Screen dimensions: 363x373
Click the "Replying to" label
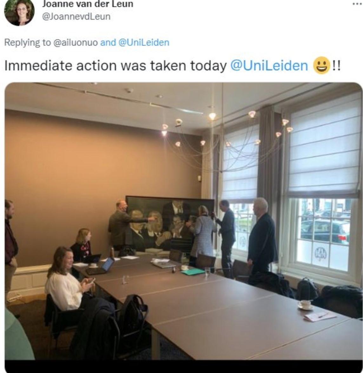(x=28, y=43)
